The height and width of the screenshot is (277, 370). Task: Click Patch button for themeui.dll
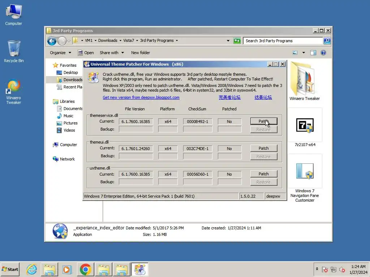(x=263, y=148)
